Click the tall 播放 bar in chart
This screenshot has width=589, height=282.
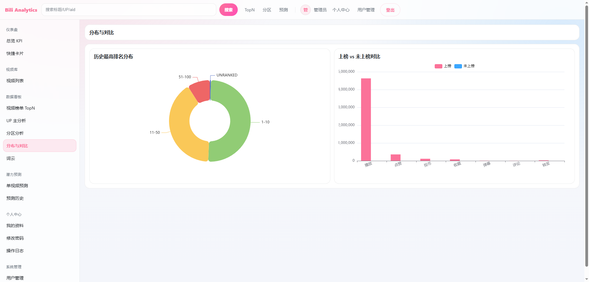point(366,120)
